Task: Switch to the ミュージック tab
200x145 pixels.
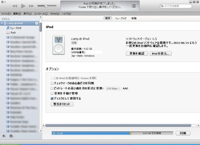Action: tap(121, 18)
